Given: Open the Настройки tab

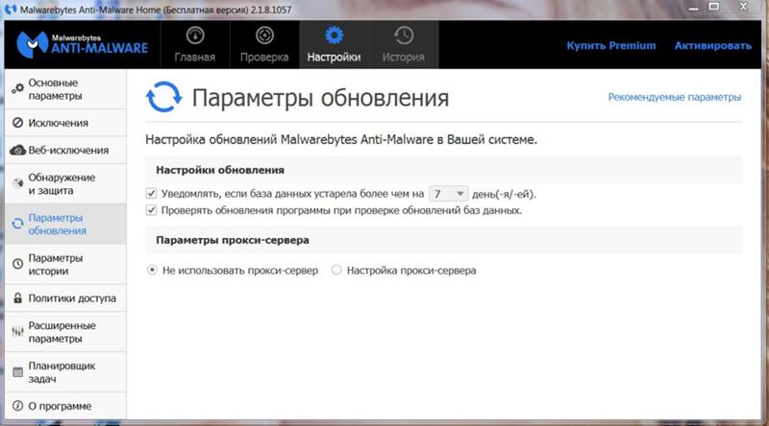Looking at the screenshot, I should tap(334, 44).
